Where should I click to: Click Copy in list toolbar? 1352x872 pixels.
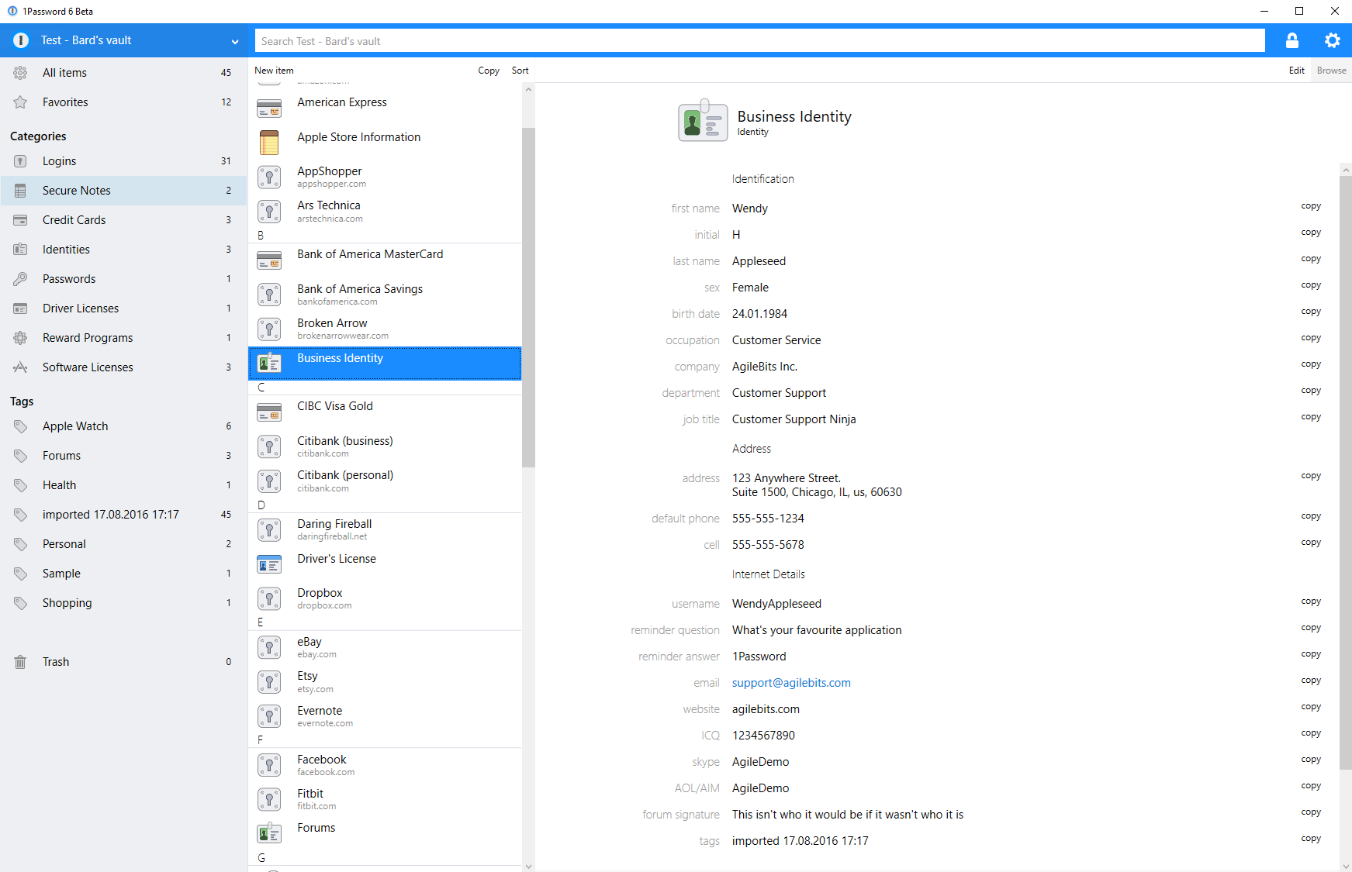[x=489, y=71]
